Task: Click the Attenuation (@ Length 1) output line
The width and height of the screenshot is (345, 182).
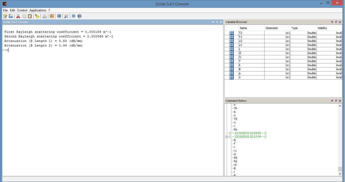Action: (43, 41)
